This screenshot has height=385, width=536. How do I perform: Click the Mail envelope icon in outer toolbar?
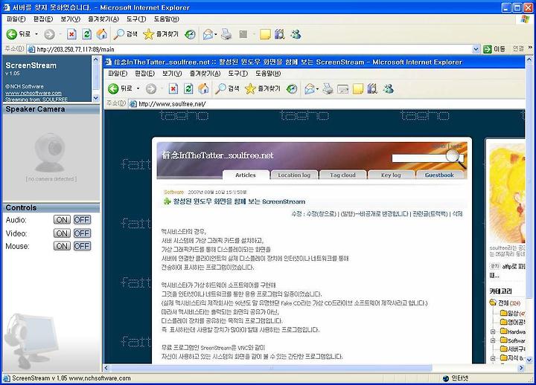[208, 33]
